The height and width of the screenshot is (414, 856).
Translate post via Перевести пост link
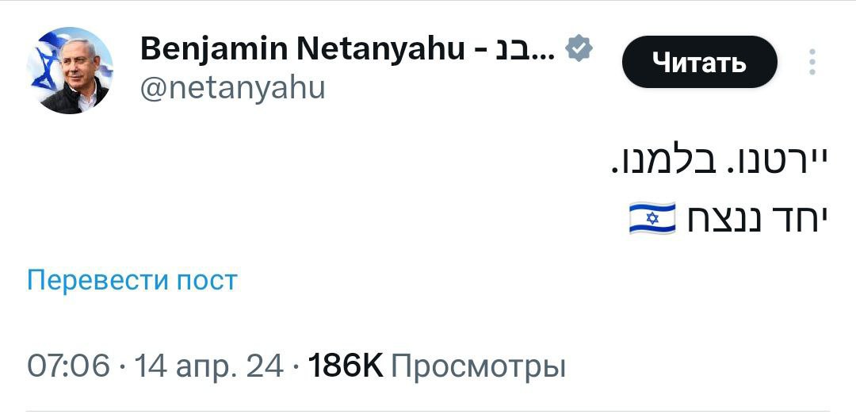point(132,280)
